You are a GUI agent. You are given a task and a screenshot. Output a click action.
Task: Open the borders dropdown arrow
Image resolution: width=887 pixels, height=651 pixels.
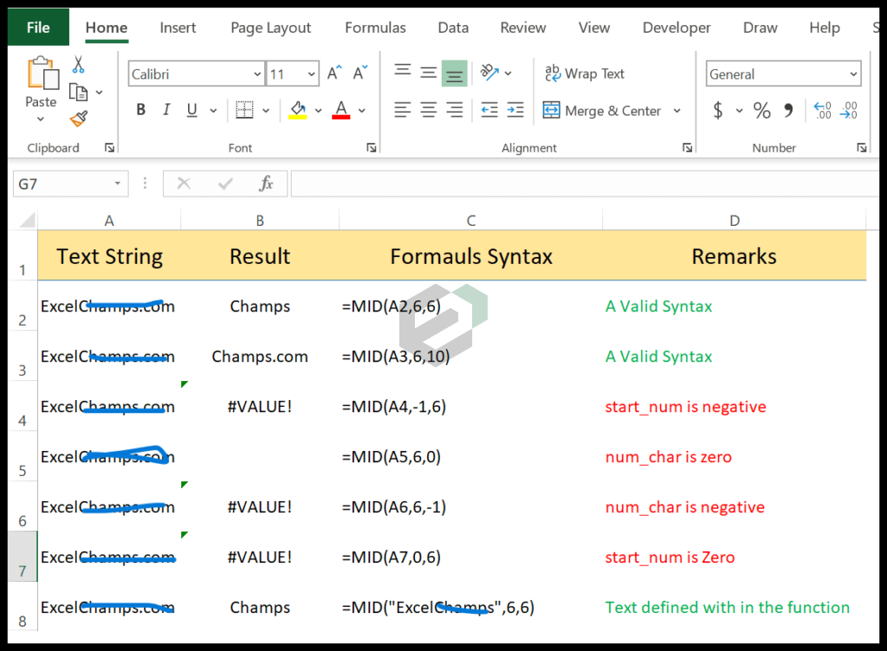click(x=266, y=111)
